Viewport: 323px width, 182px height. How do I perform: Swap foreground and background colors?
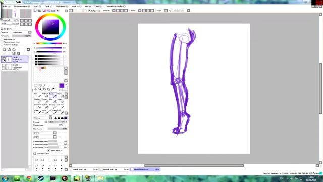click(66, 84)
